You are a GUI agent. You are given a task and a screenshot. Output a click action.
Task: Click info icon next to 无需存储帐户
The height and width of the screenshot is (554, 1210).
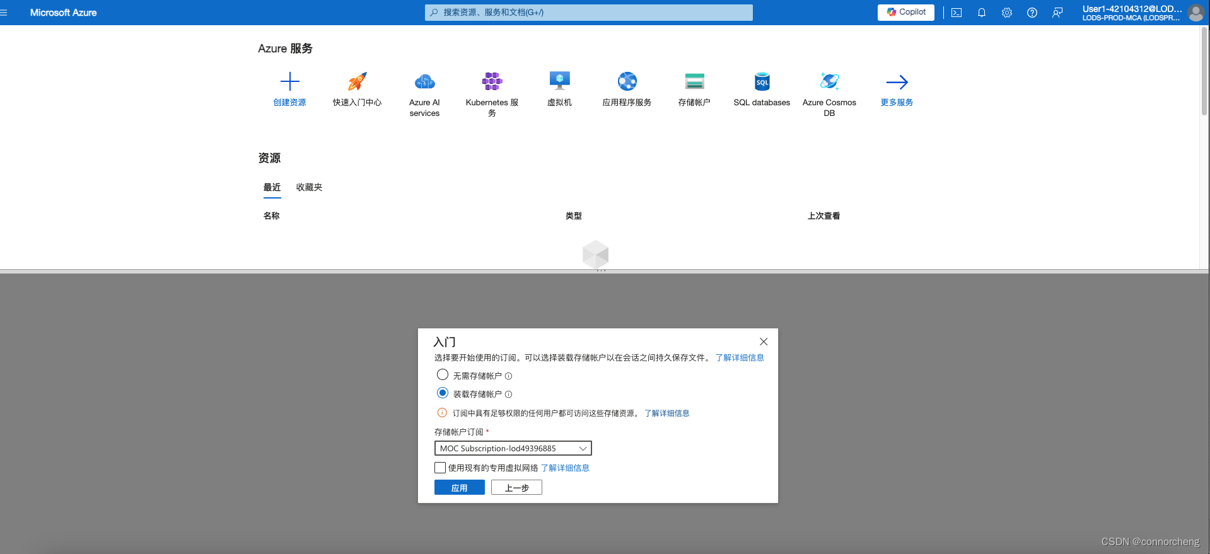tap(508, 376)
